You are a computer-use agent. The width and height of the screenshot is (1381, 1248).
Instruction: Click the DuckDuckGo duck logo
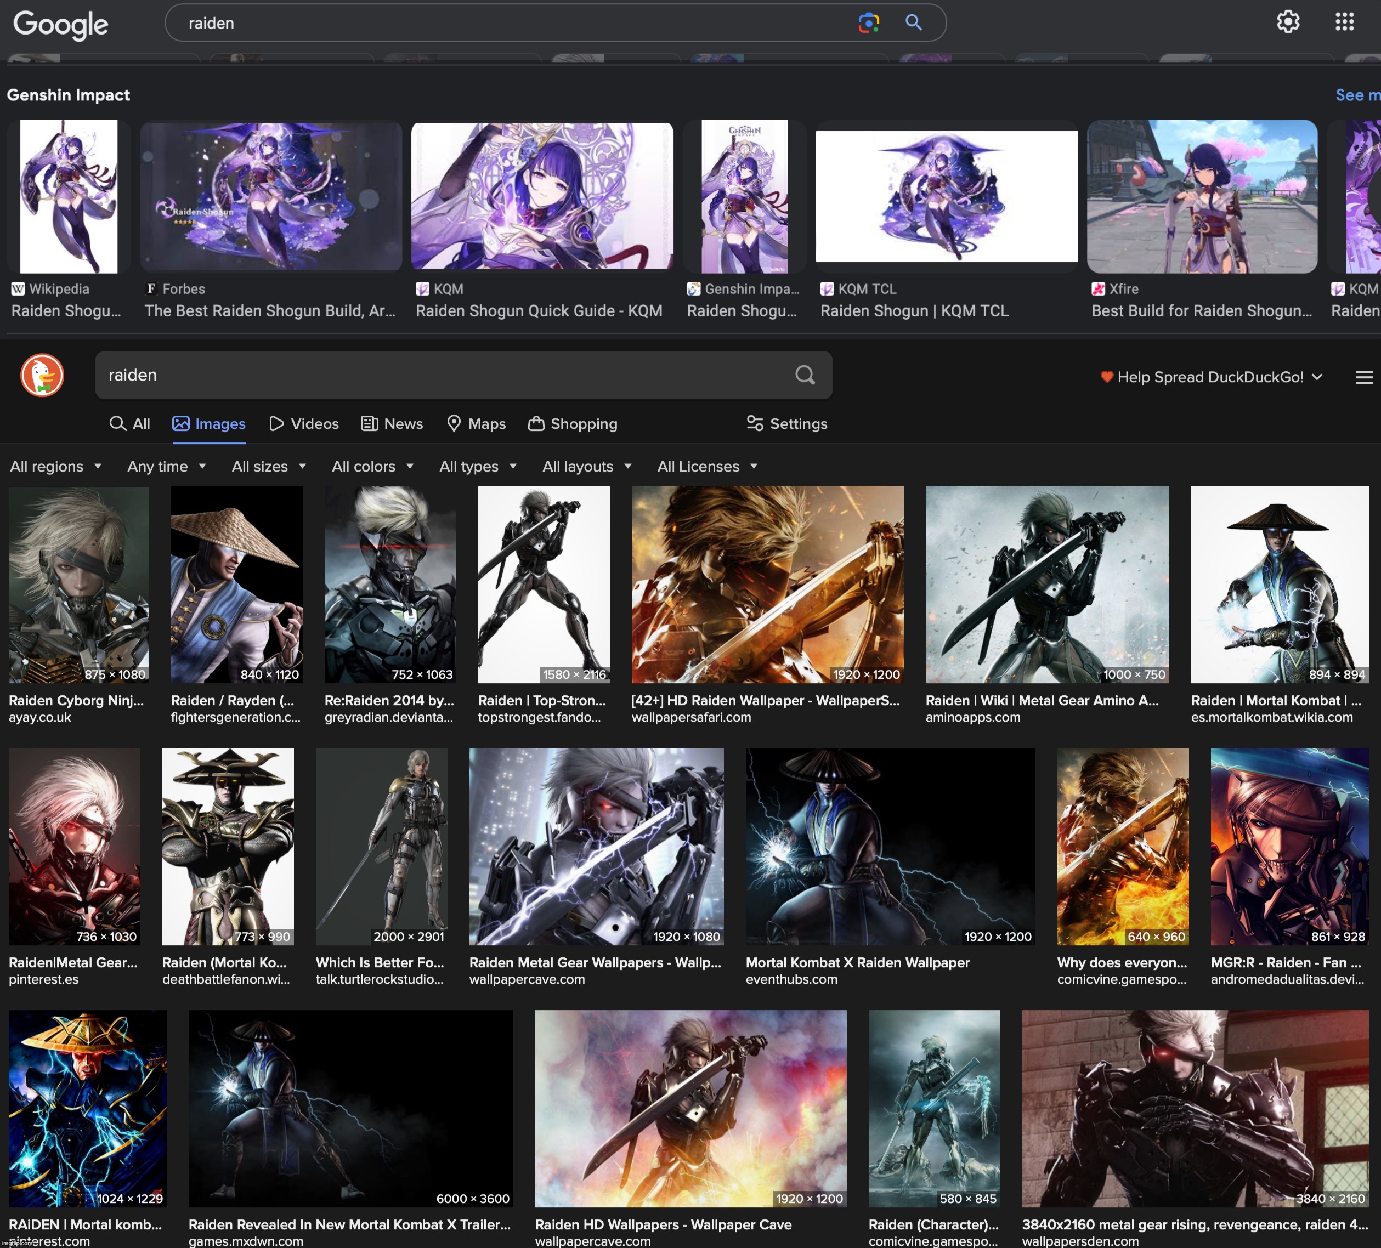(x=42, y=376)
